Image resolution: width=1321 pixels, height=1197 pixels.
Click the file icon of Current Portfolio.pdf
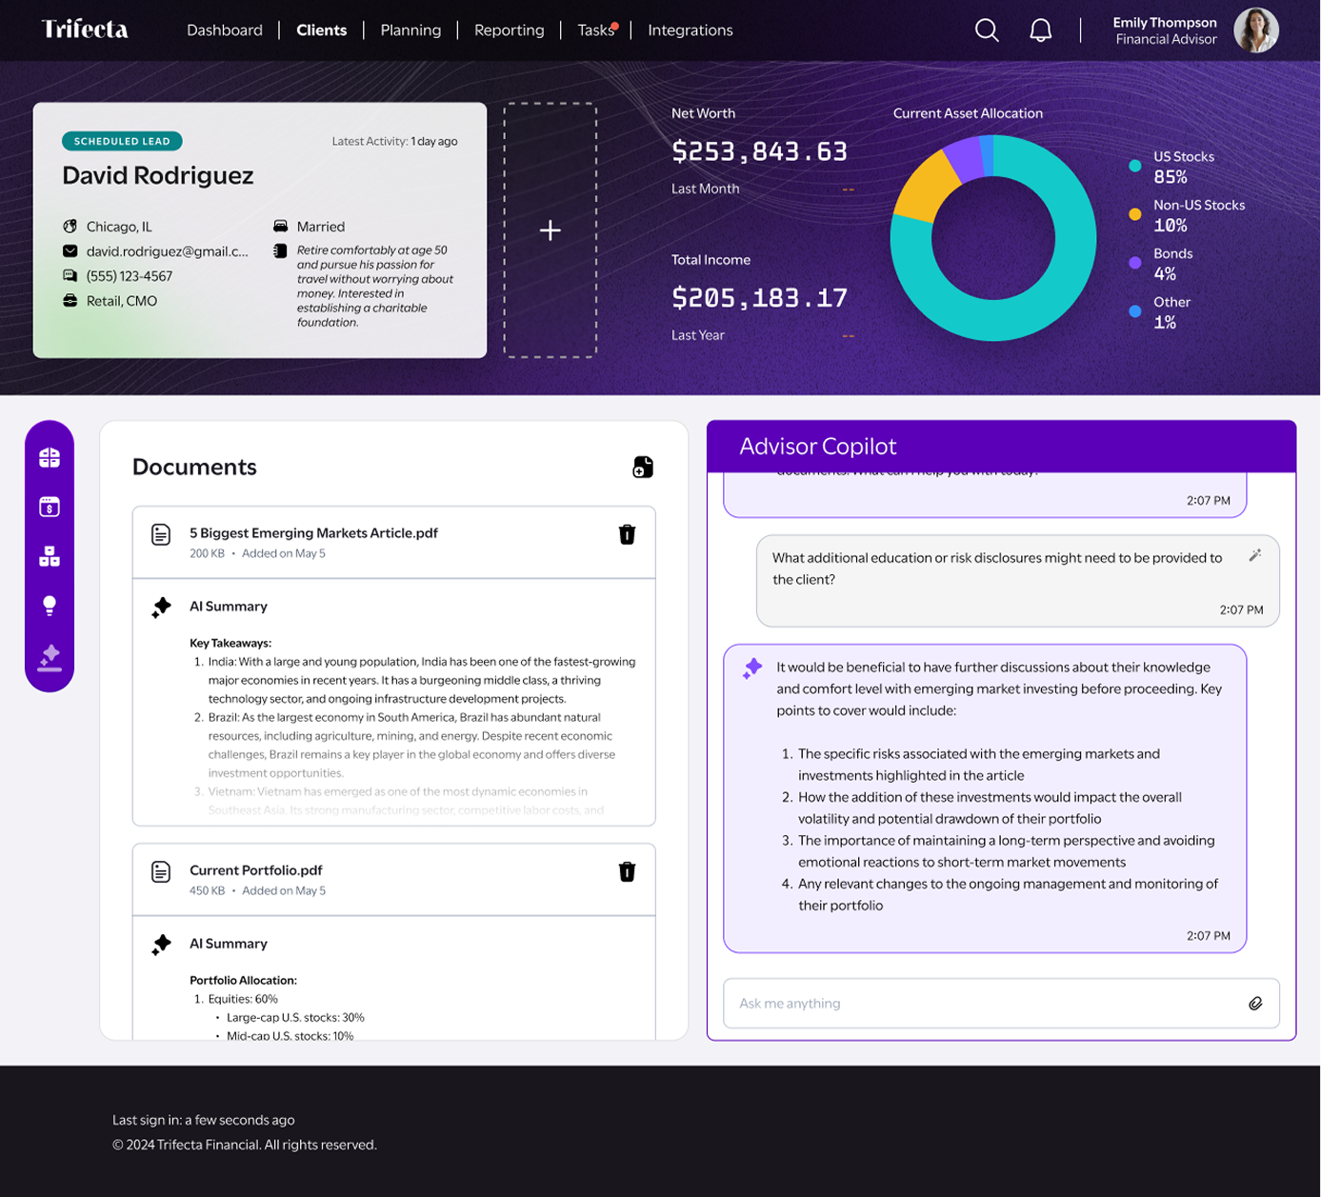click(161, 871)
